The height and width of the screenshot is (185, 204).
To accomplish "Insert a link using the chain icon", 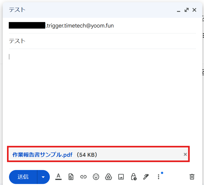I will 83,177.
